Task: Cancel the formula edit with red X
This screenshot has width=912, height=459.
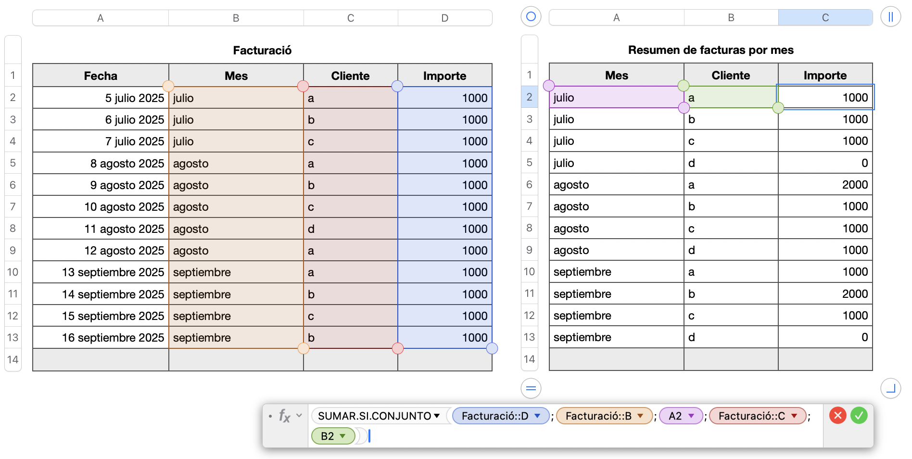Action: click(x=837, y=415)
